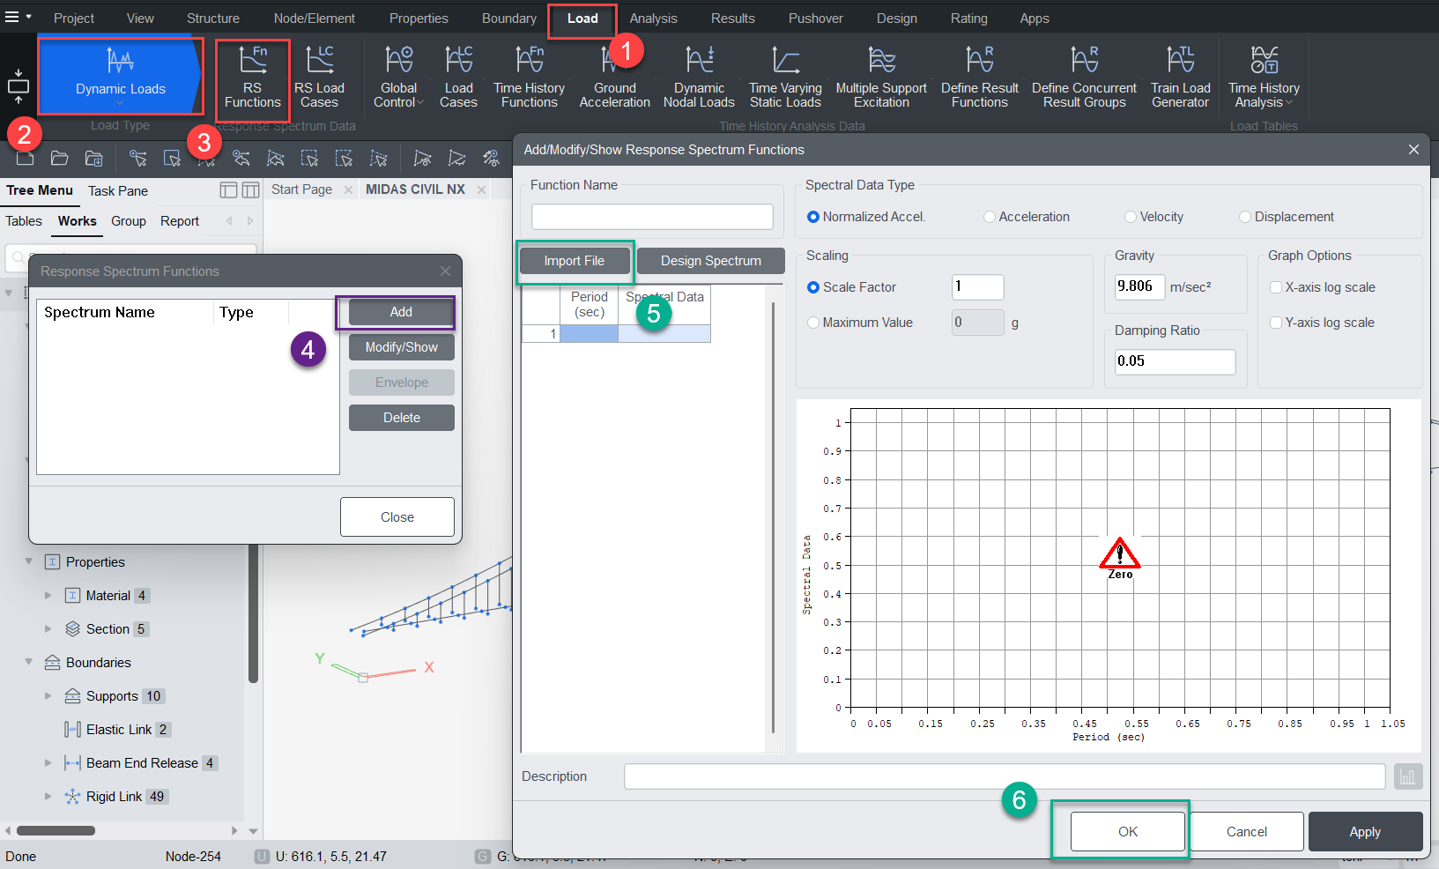The width and height of the screenshot is (1439, 869).
Task: Activate the Select Single tool
Action: click(x=138, y=159)
